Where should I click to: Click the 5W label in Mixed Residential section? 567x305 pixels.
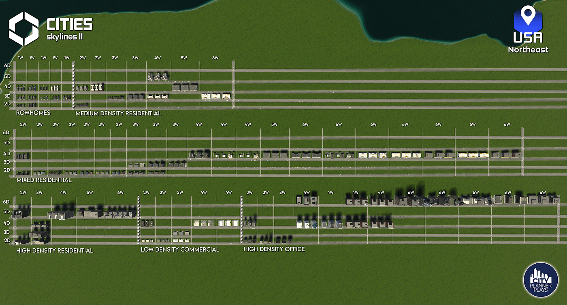[274, 125]
